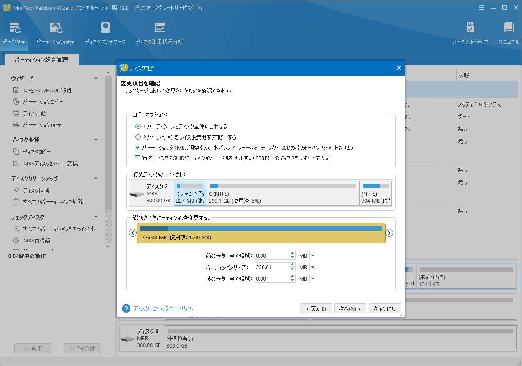Viewport: 522px width, 366px height.
Task: Click the sidebar パーティション復元 wizard icon
Action: 16,125
